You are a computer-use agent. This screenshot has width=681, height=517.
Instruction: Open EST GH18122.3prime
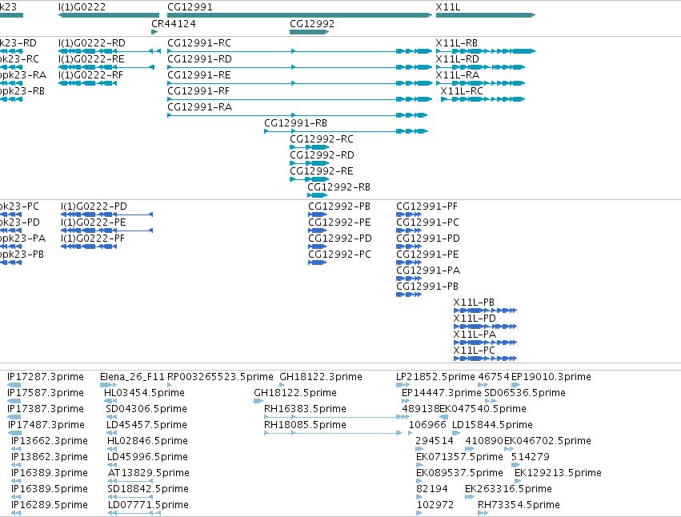click(282, 385)
